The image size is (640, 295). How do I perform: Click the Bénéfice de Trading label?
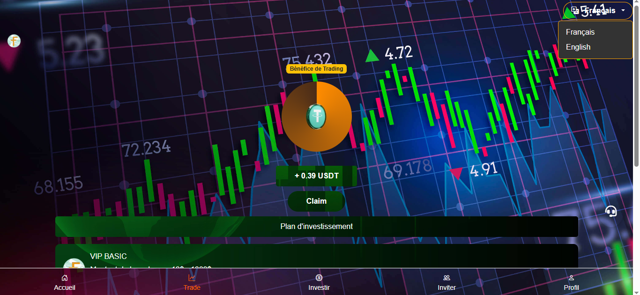point(316,69)
